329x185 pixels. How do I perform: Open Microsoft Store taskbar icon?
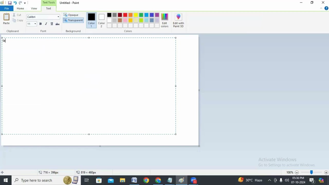pyautogui.click(x=99, y=180)
